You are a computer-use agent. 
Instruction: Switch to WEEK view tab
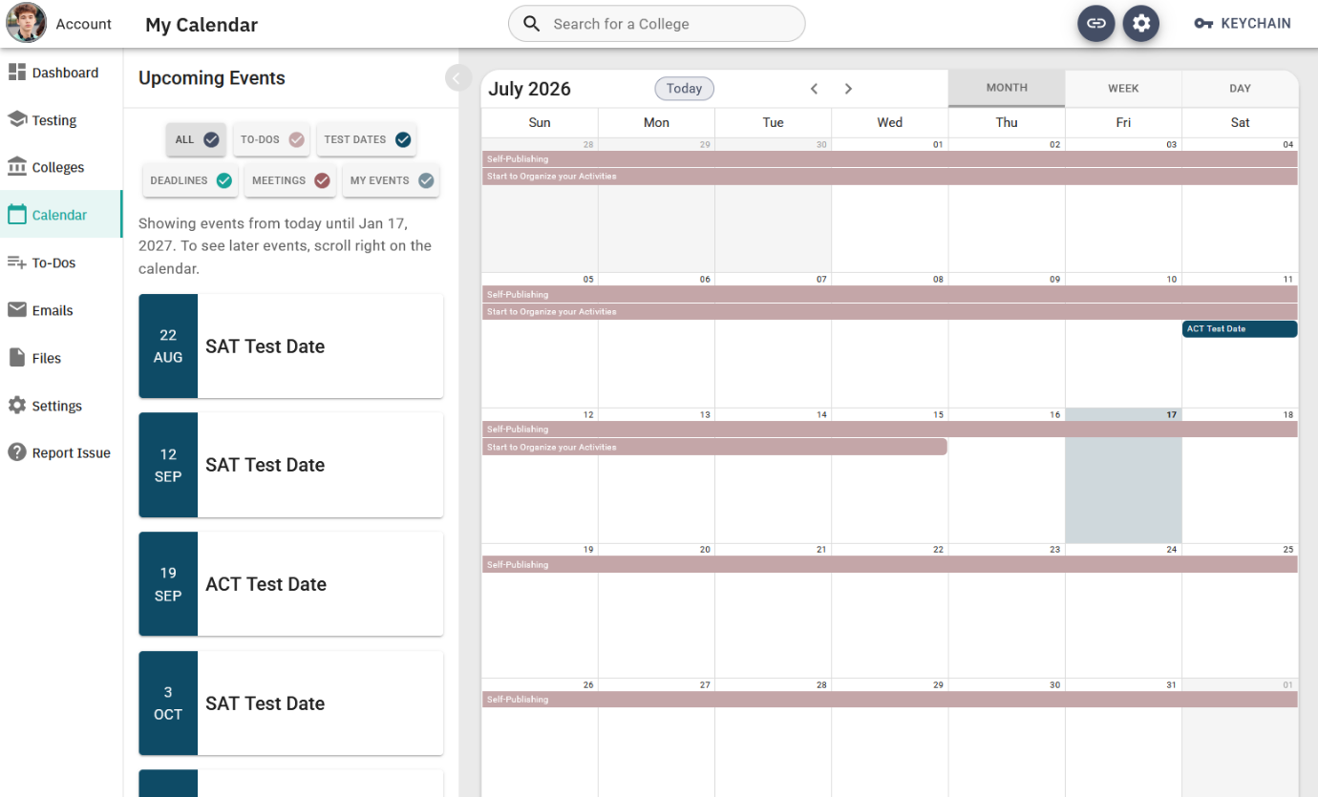pyautogui.click(x=1123, y=88)
